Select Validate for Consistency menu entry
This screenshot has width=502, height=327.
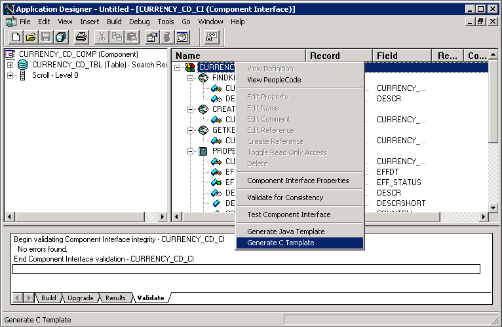[x=285, y=198]
